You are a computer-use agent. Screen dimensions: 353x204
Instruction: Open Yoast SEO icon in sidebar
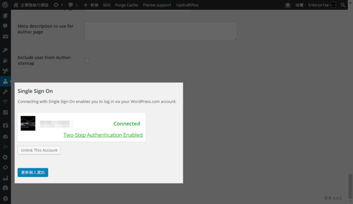[x=5, y=125]
